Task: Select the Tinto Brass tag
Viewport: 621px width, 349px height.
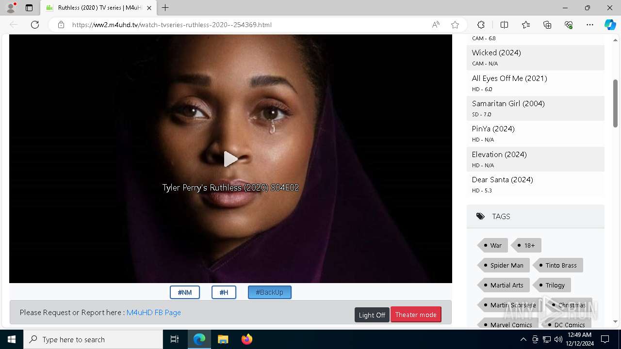Action: [x=558, y=265]
